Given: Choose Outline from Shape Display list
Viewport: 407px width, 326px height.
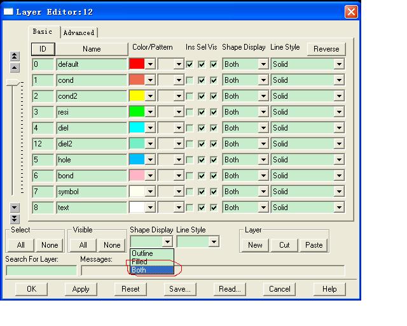Looking at the screenshot, I should pyautogui.click(x=152, y=253).
